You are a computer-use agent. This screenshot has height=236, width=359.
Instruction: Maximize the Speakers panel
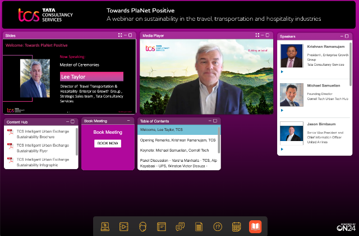click(x=347, y=36)
